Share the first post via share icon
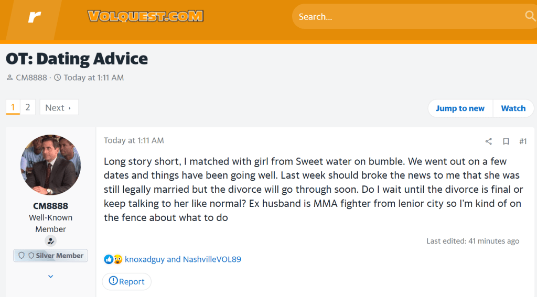Image resolution: width=537 pixels, height=297 pixels. [x=488, y=141]
